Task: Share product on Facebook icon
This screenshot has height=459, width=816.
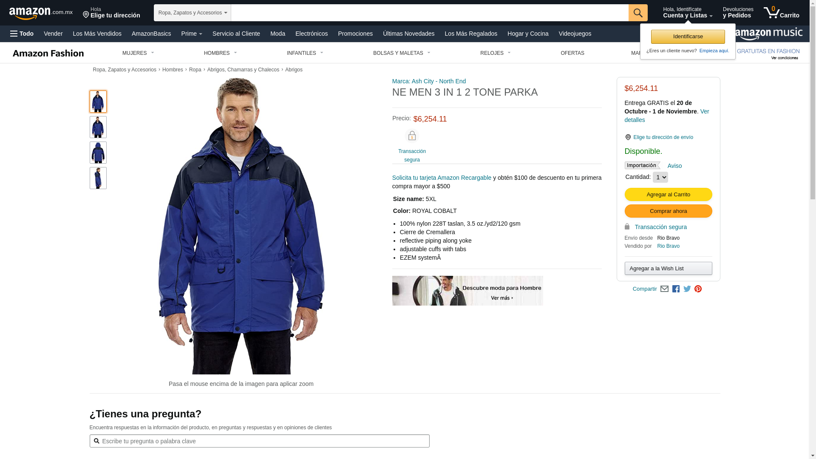Action: [676, 289]
